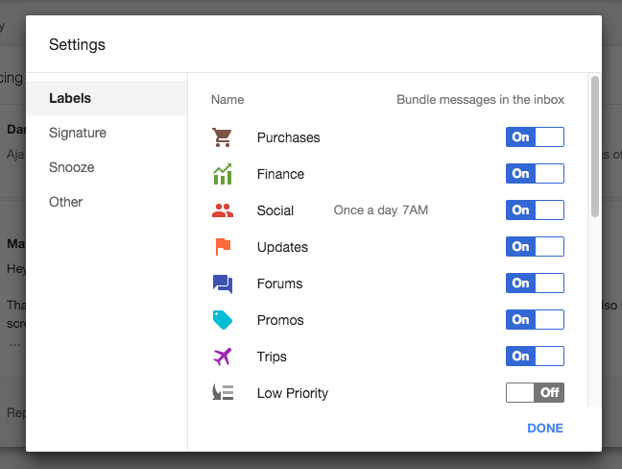
Task: Click the Purchases shopping cart icon
Action: point(222,137)
